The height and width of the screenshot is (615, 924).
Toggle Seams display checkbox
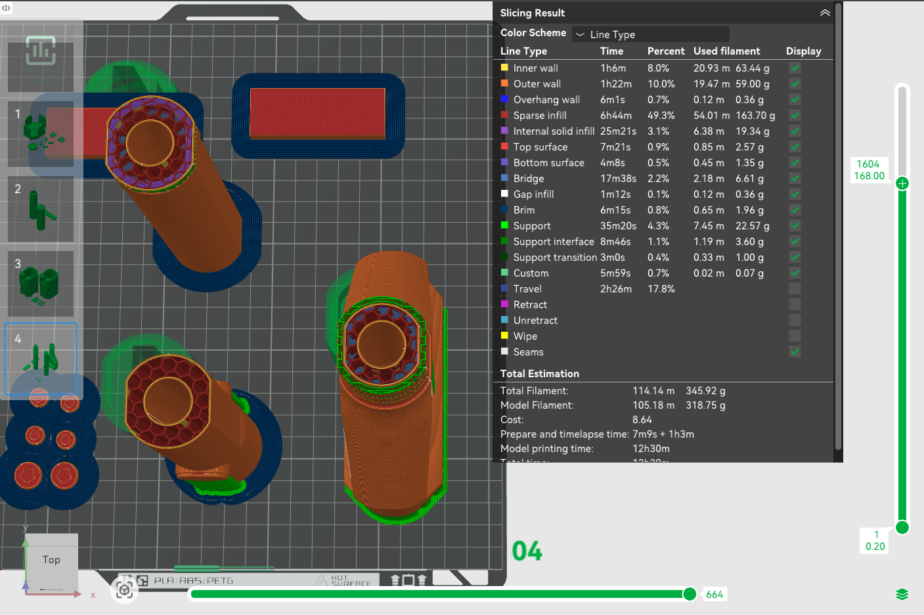pos(795,352)
